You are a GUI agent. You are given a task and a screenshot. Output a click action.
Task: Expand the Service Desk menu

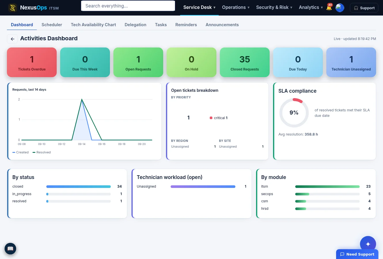point(199,7)
